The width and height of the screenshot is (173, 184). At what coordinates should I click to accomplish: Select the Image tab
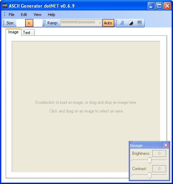click(13, 32)
